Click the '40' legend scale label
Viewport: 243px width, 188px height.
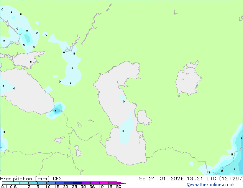(x=101, y=186)
